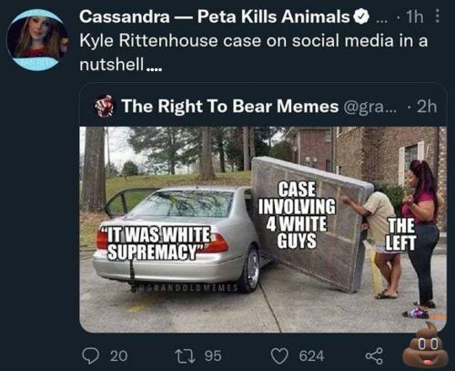The image size is (455, 371).
Task: Open The Right To Bear Memes account name
Action: (230, 106)
